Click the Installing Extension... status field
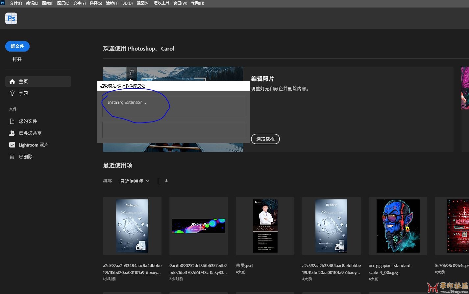The image size is (469, 294). (174, 106)
